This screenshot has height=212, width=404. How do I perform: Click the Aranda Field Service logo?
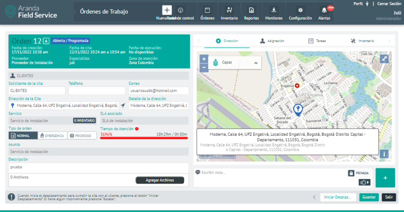coord(31,12)
